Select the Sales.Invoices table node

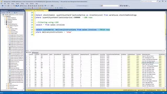point(14,63)
